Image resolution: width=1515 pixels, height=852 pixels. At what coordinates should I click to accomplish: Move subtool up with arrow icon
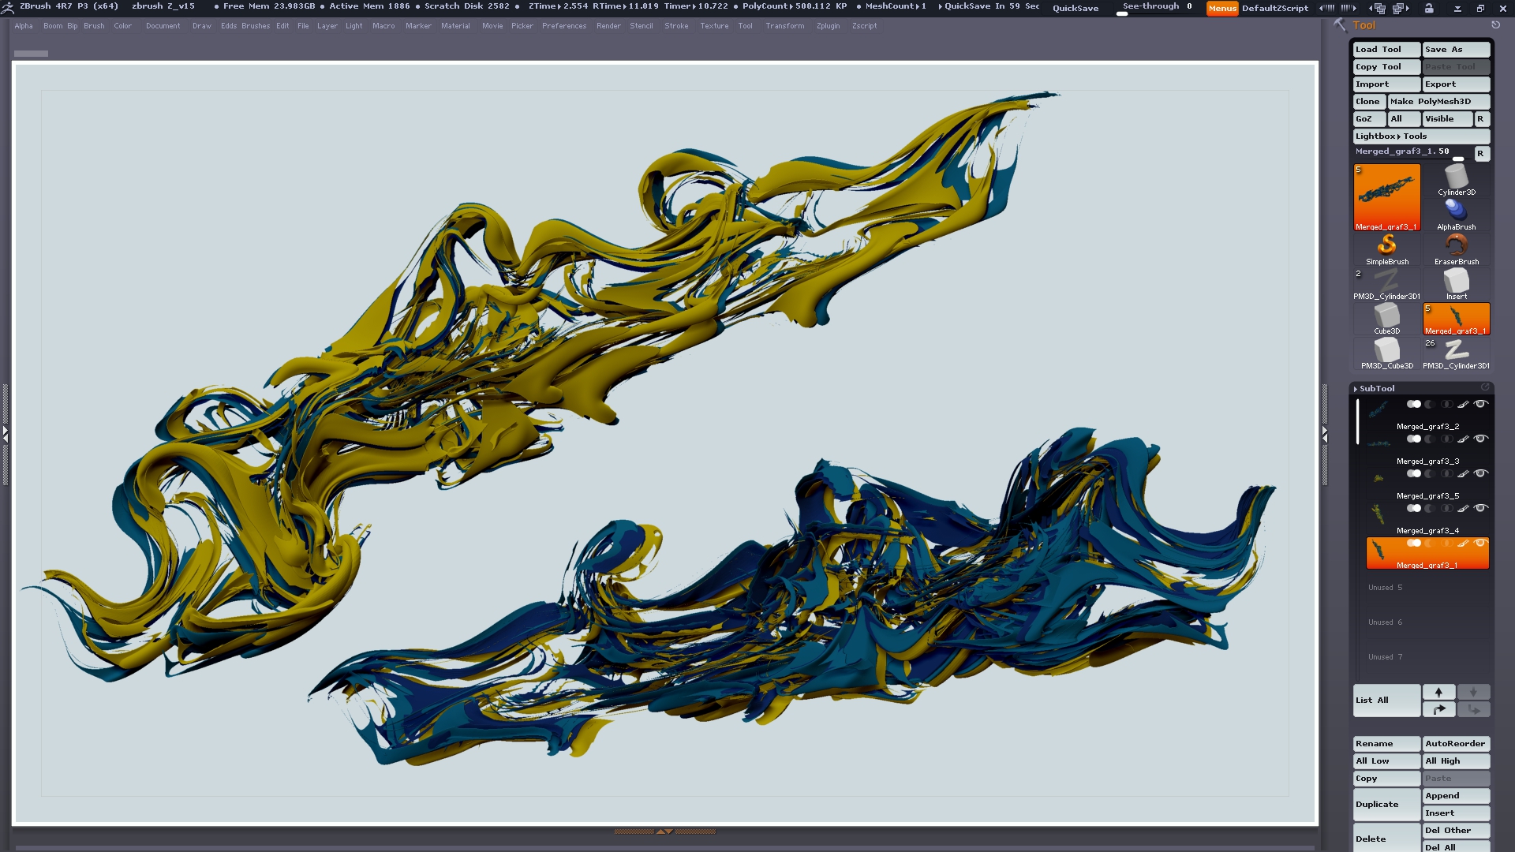(1438, 692)
